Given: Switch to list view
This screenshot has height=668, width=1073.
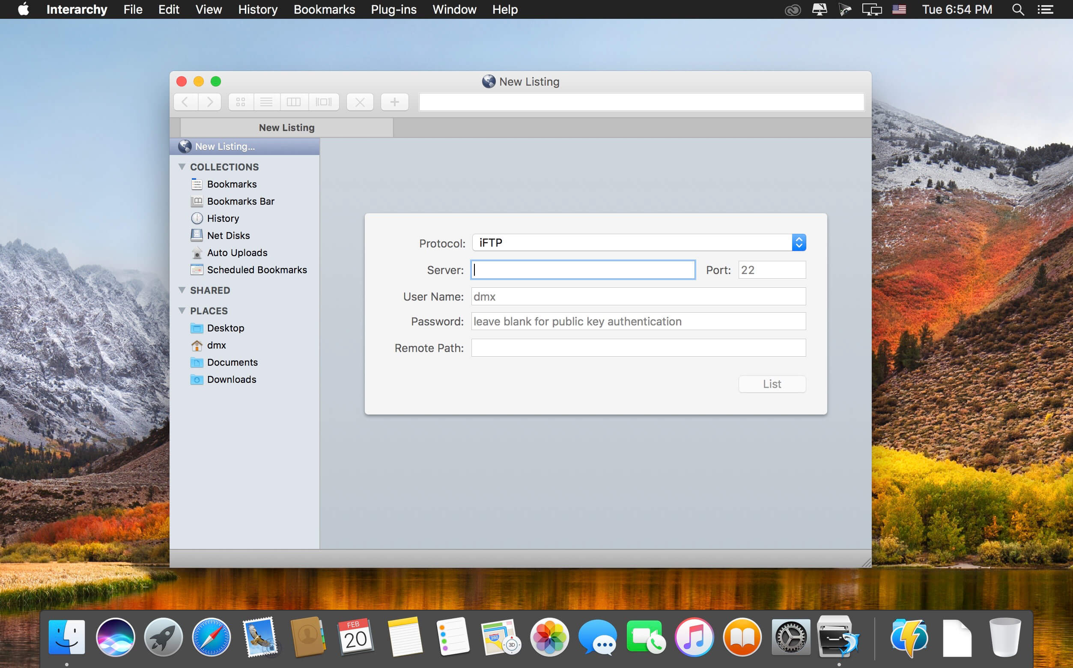Looking at the screenshot, I should [266, 102].
